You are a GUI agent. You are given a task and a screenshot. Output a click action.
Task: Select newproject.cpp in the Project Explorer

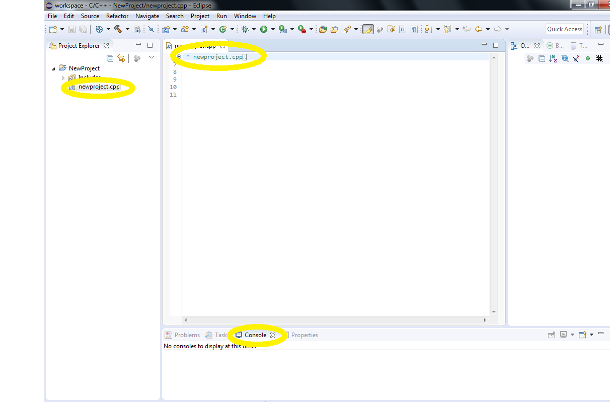99,87
